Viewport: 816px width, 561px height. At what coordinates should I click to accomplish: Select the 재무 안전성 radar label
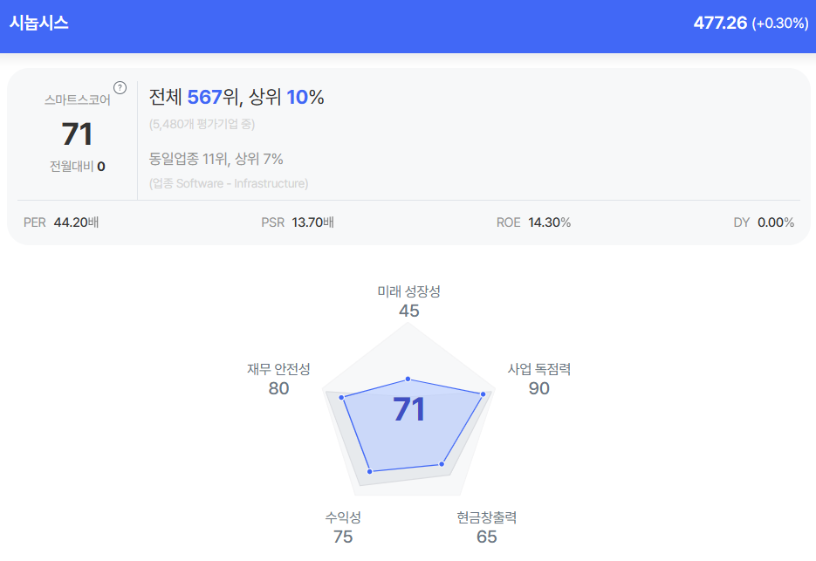pyautogui.click(x=278, y=369)
